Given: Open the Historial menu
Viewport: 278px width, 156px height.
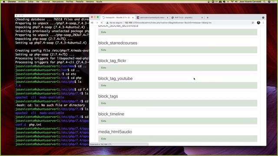Looking at the screenshot, I should [x=46, y=2].
